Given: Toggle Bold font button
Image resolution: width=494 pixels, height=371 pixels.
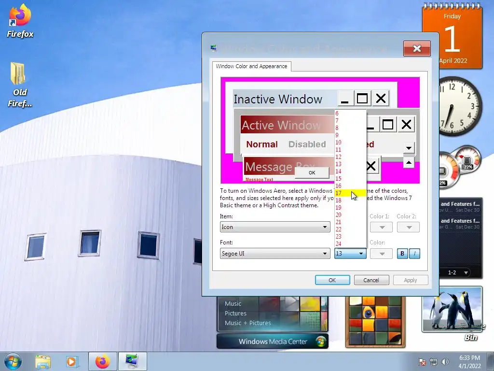Looking at the screenshot, I should point(402,253).
